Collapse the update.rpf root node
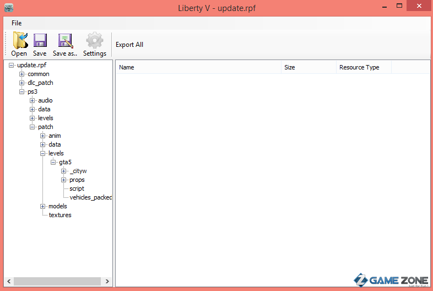This screenshot has height=291, width=433. (x=12, y=65)
